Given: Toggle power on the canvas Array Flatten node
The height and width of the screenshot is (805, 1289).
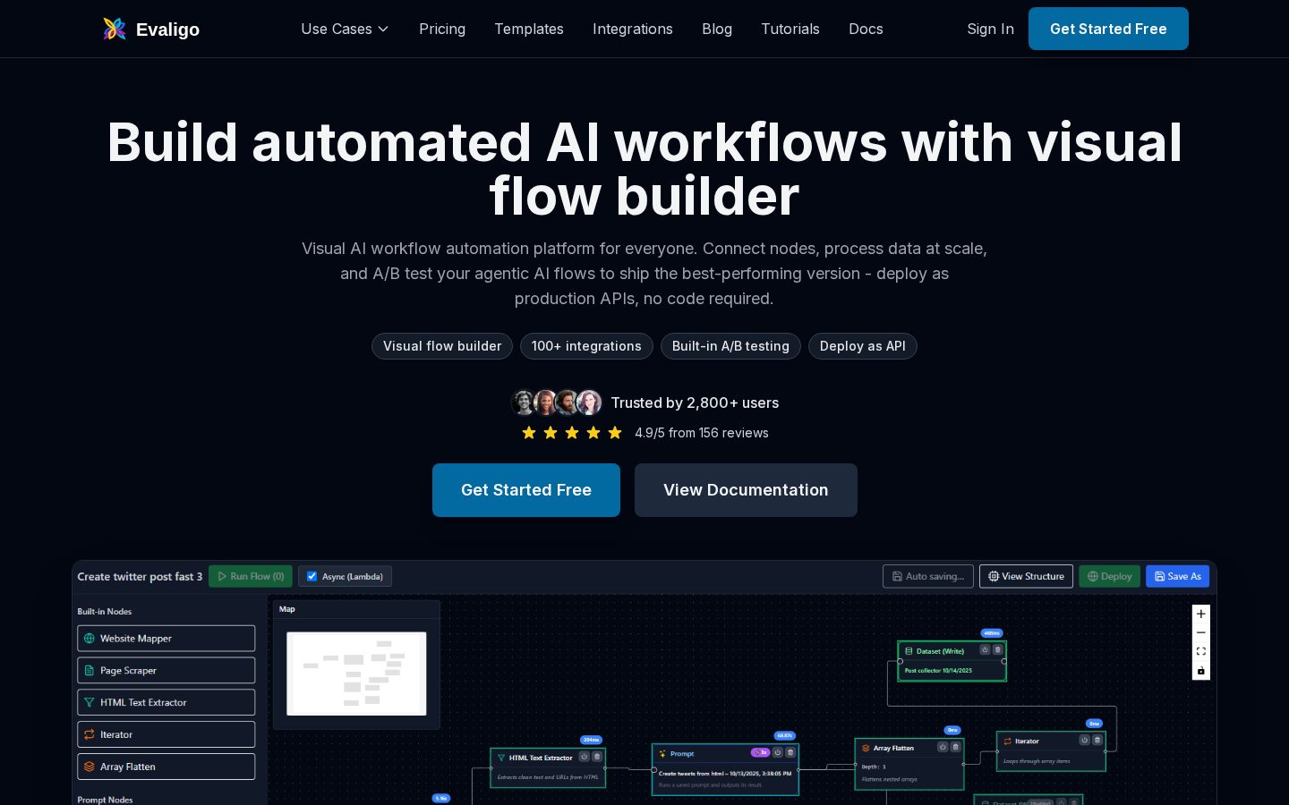Looking at the screenshot, I should click(943, 747).
